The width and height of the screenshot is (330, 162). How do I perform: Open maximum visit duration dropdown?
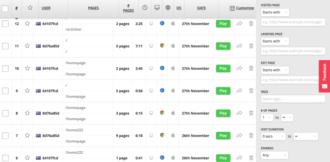click(306, 136)
